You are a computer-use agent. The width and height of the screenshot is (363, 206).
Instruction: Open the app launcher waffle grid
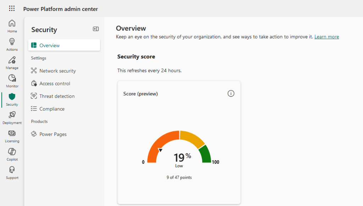tap(12, 9)
